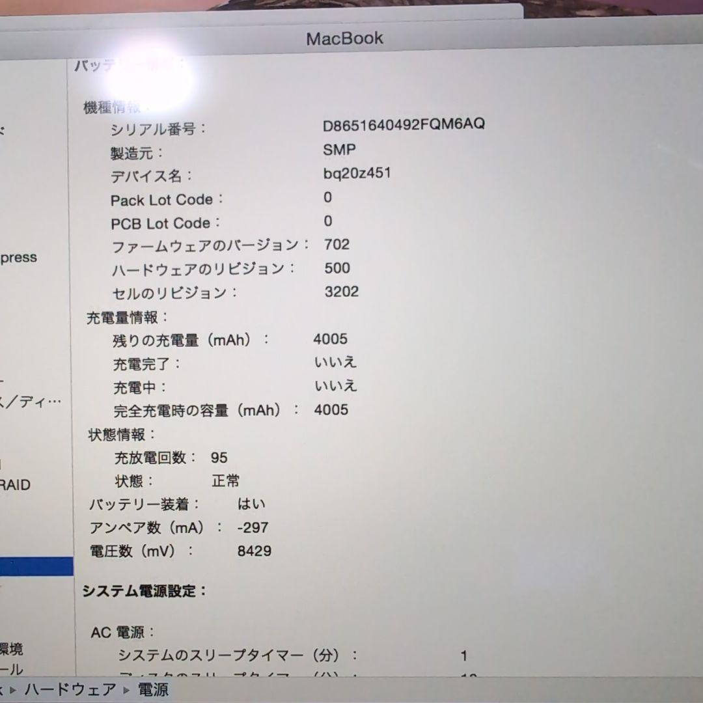Click 電源 in the path bar
The height and width of the screenshot is (703, 703).
[153, 689]
